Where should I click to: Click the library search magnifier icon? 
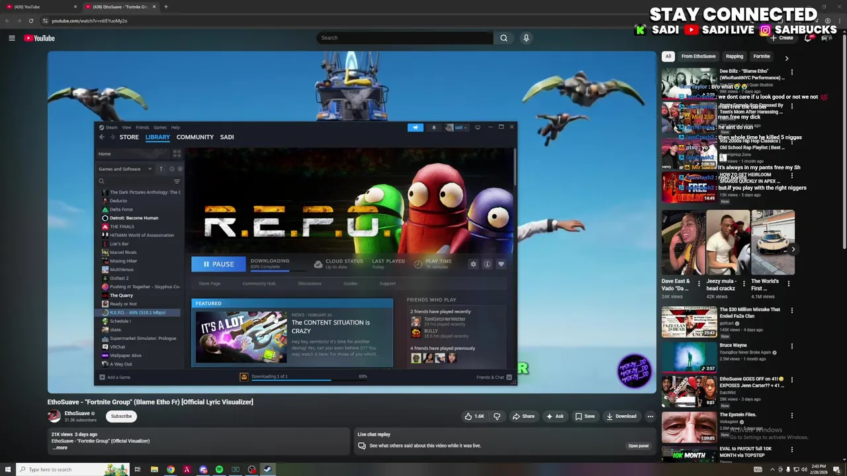tap(101, 181)
